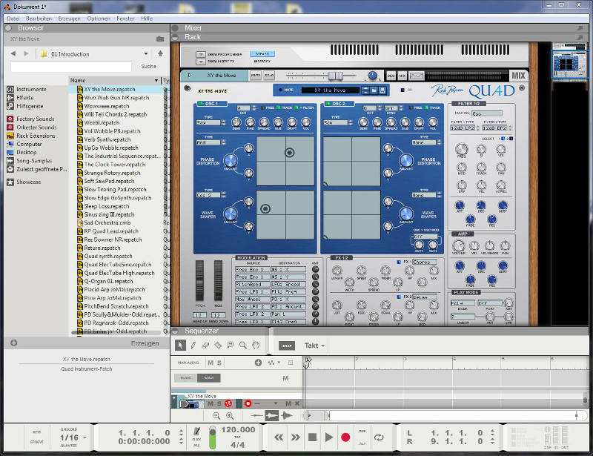Click the horizontal zoom out magnifier
The height and width of the screenshot is (456, 593).
click(216, 416)
